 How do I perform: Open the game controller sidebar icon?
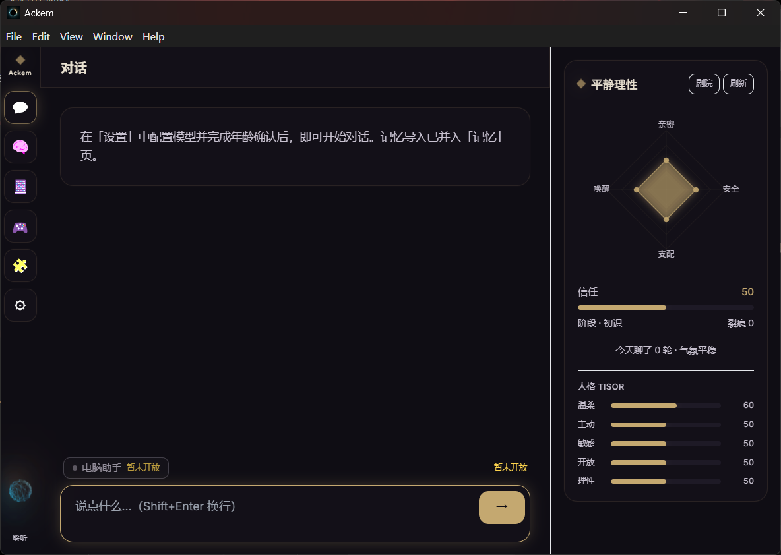[20, 227]
